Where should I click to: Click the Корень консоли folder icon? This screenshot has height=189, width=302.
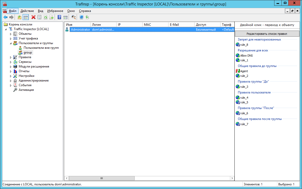(x=5, y=24)
